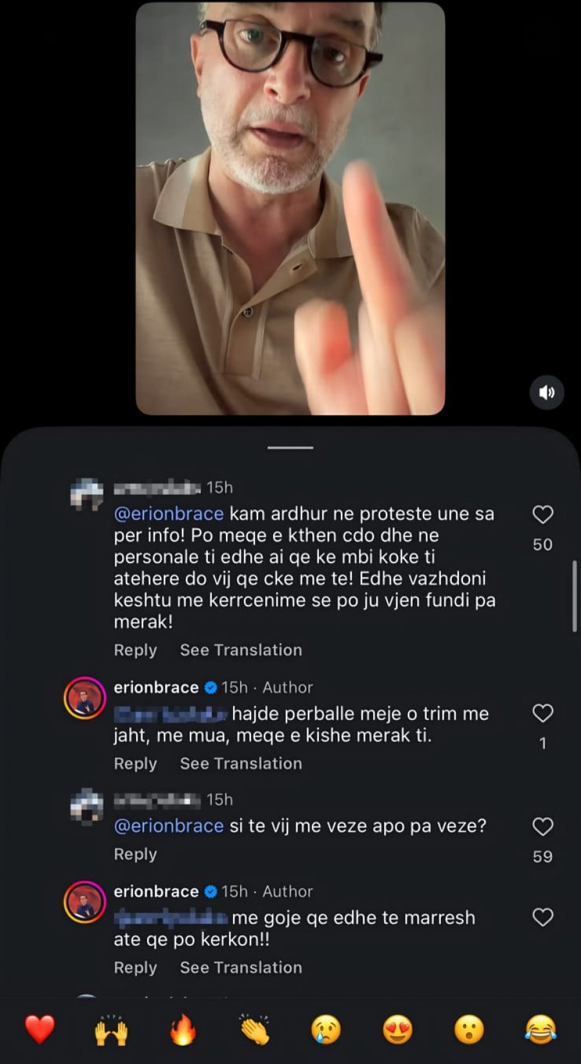Send the red heart emoji reaction
581x1064 pixels.
[40, 1029]
